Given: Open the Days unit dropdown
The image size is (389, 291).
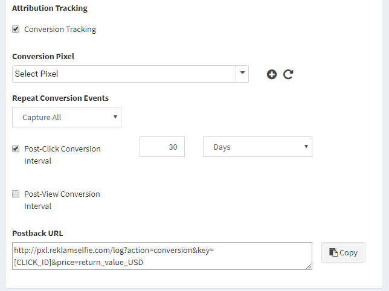Looking at the screenshot, I should pos(257,147).
